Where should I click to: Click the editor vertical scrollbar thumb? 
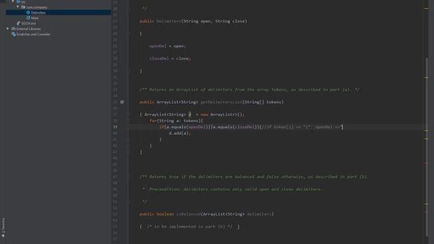pyautogui.click(x=427, y=147)
